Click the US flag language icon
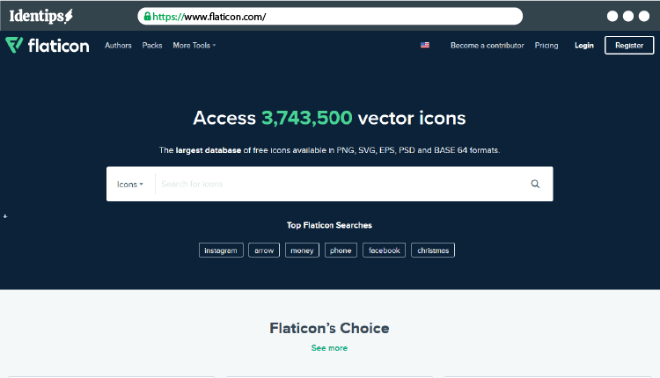The image size is (660, 378). click(x=425, y=46)
